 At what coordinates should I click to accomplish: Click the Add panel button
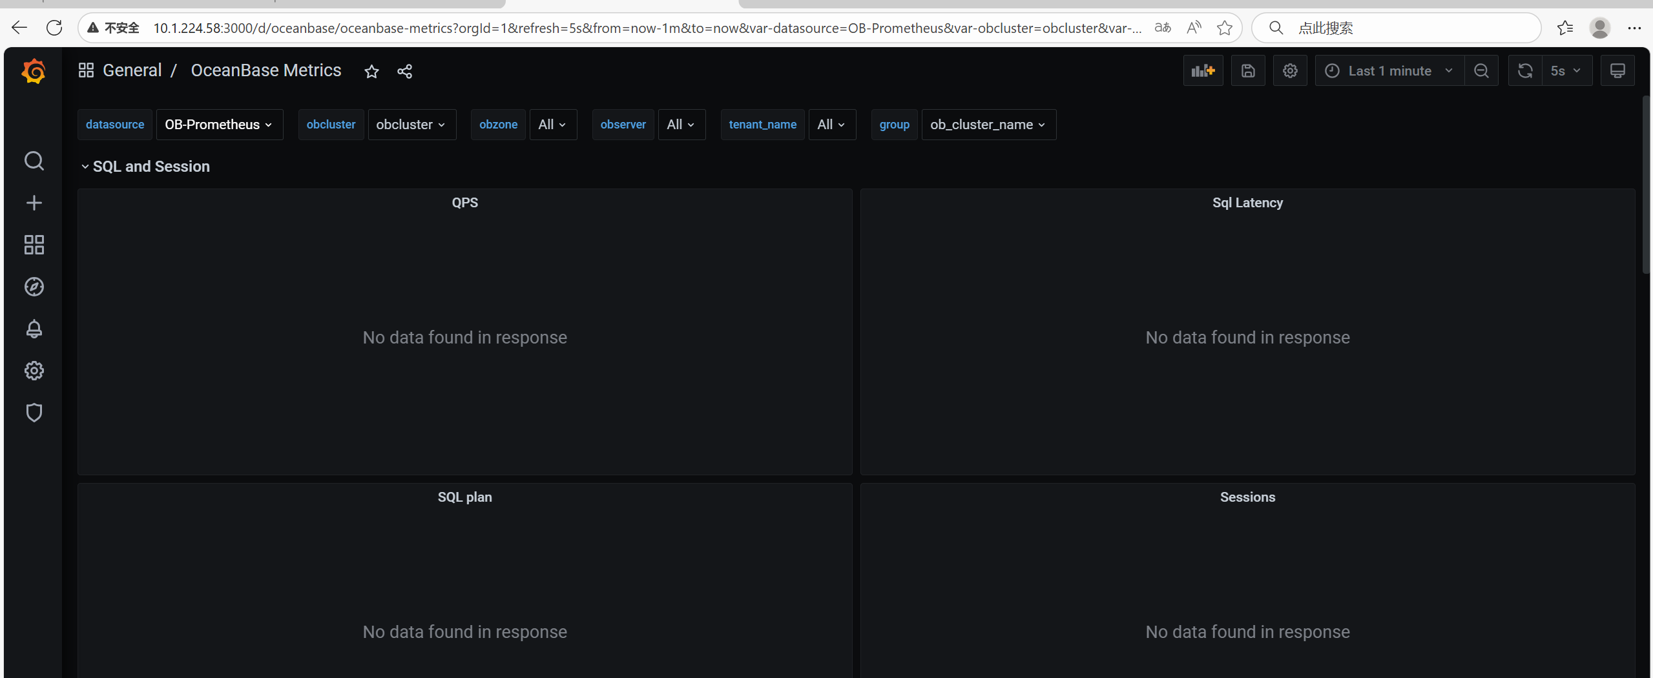click(x=1202, y=71)
